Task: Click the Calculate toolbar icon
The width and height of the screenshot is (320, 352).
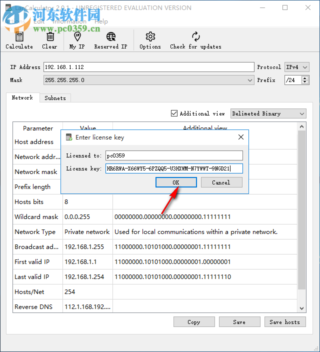Action: tap(19, 37)
